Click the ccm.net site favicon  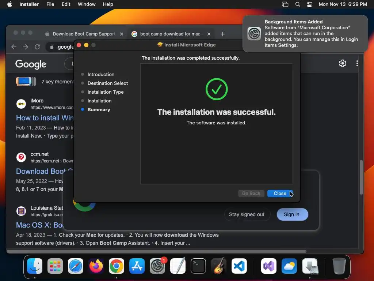[x=21, y=157]
